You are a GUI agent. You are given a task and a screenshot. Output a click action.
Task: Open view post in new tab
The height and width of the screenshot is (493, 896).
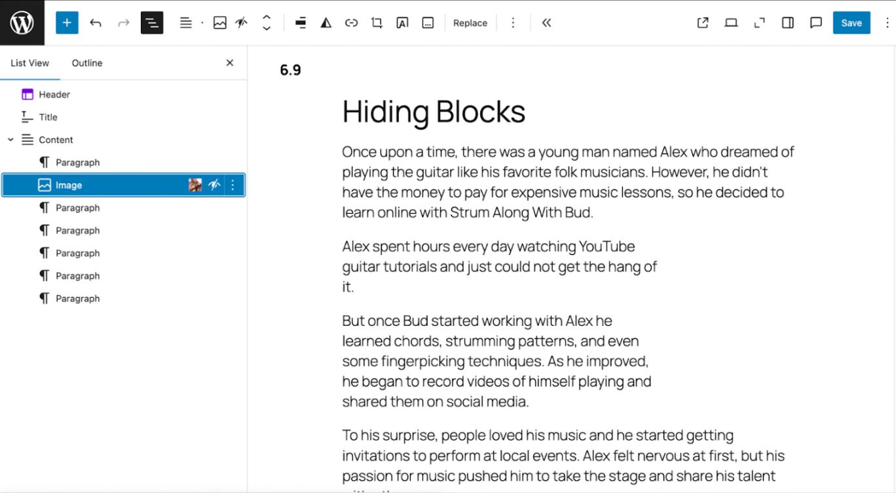coord(703,23)
